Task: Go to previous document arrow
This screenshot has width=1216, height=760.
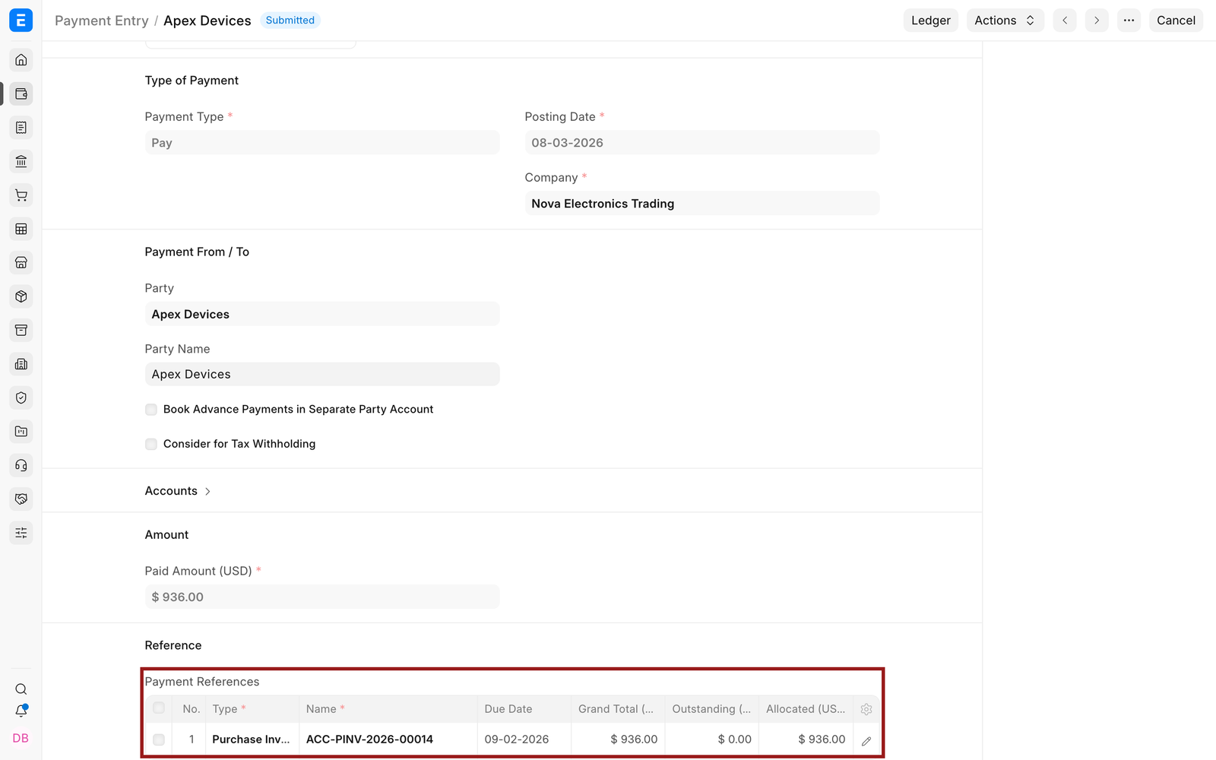Action: (x=1065, y=21)
